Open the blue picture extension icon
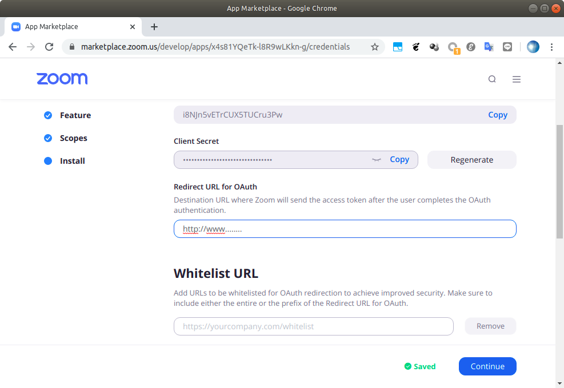Screen dimensions: 564x388 tap(398, 47)
